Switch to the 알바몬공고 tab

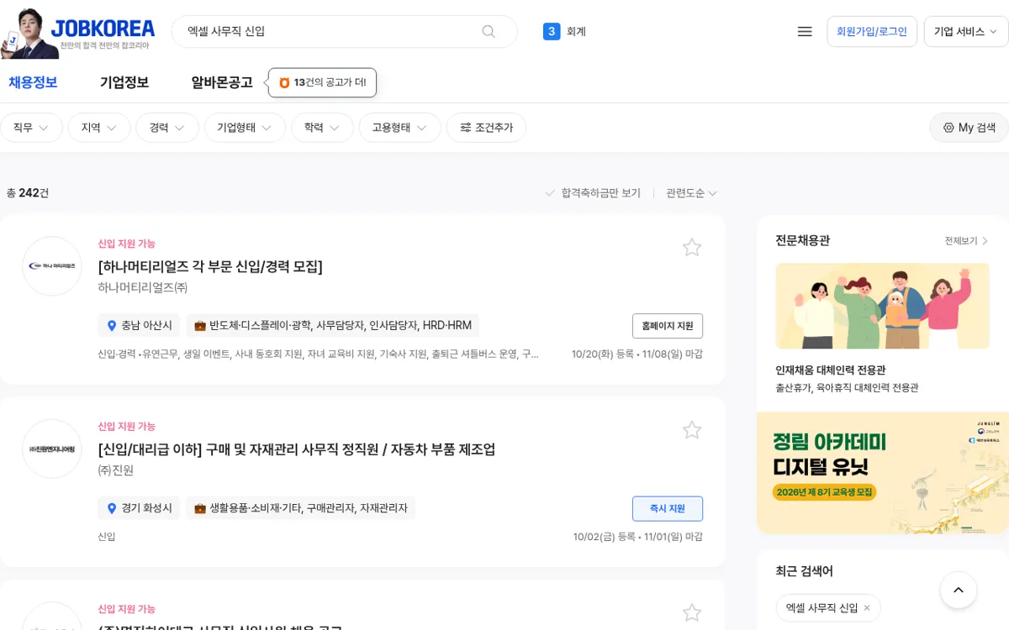(x=222, y=82)
